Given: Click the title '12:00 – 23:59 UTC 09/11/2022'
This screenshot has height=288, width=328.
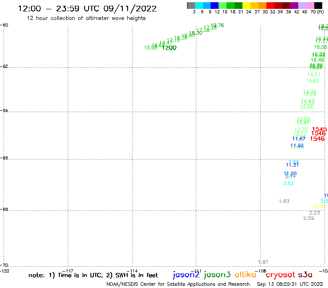Looking at the screenshot, I should (x=87, y=8).
